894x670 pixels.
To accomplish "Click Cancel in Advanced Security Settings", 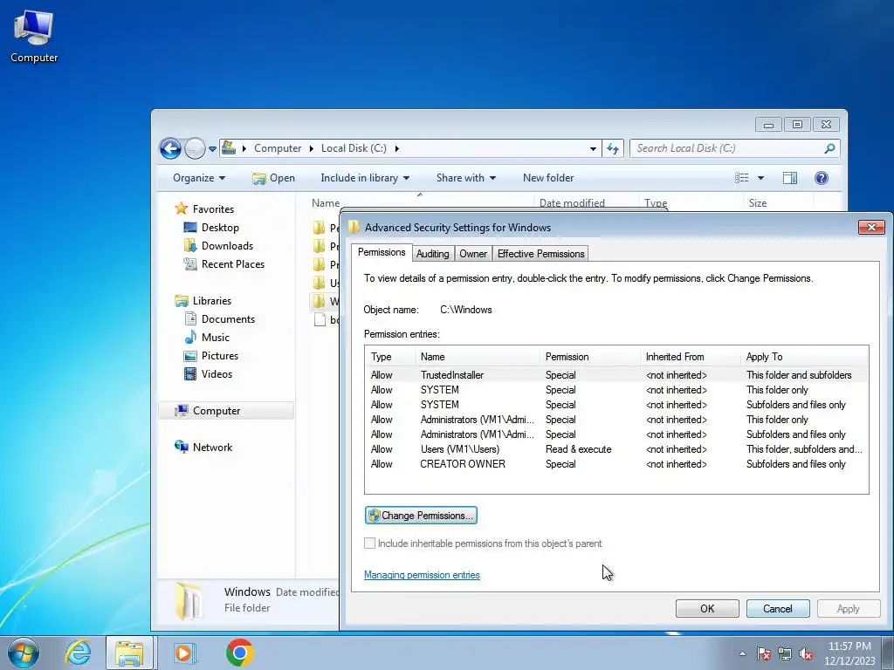I will (x=778, y=608).
